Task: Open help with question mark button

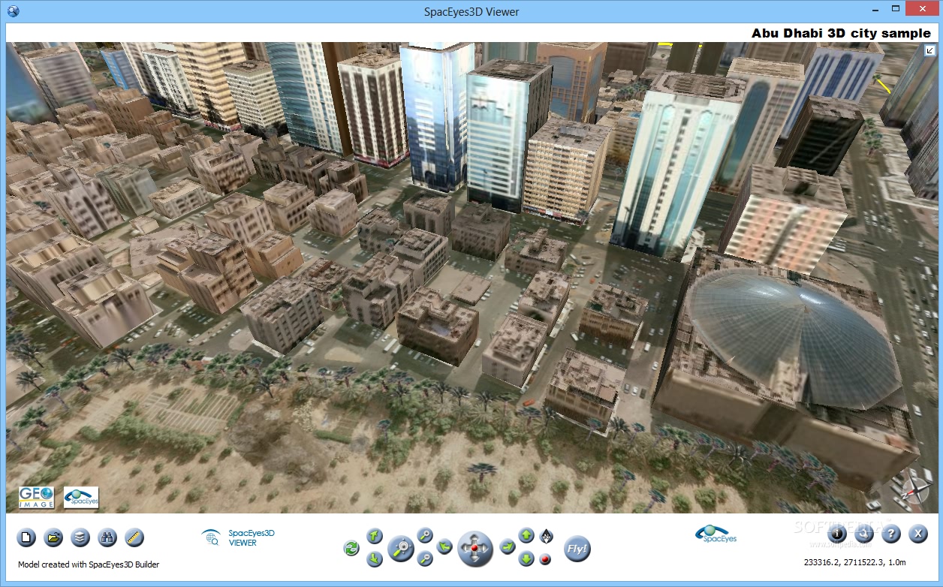Action: tap(891, 534)
